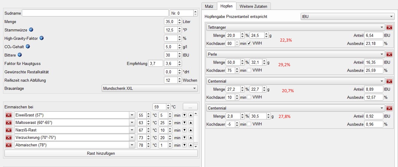This screenshot has width=398, height=167.
Task: Tick VWH for the 10 min Centennial
Action: coord(249,97)
